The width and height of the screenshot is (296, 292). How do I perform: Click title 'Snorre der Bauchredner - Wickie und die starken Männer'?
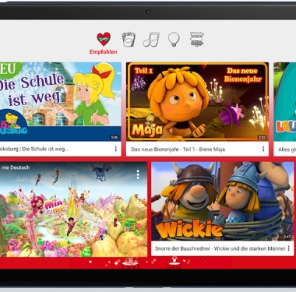pyautogui.click(x=220, y=248)
